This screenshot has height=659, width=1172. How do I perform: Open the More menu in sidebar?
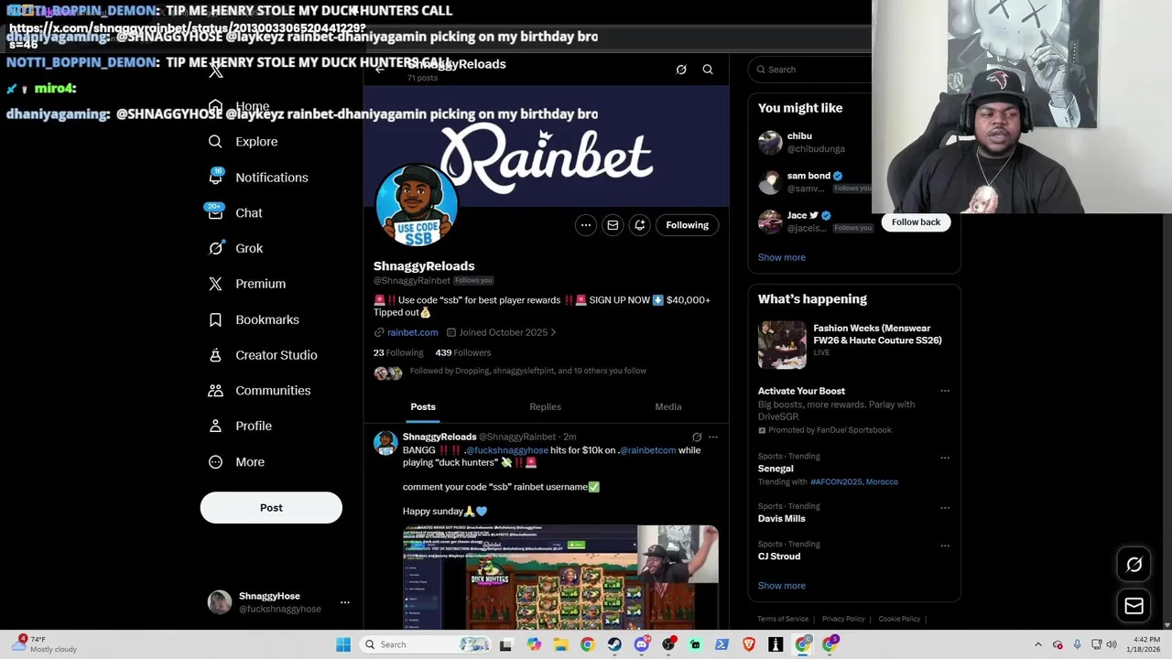pyautogui.click(x=236, y=462)
